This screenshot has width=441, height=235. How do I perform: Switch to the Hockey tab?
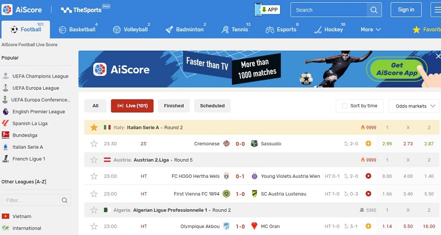pos(329,29)
